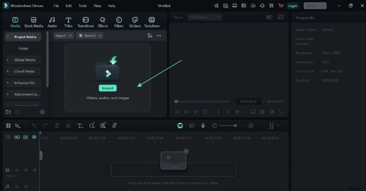Open the Stickers tab
Image resolution: width=366 pixels, height=191 pixels.
[135, 22]
